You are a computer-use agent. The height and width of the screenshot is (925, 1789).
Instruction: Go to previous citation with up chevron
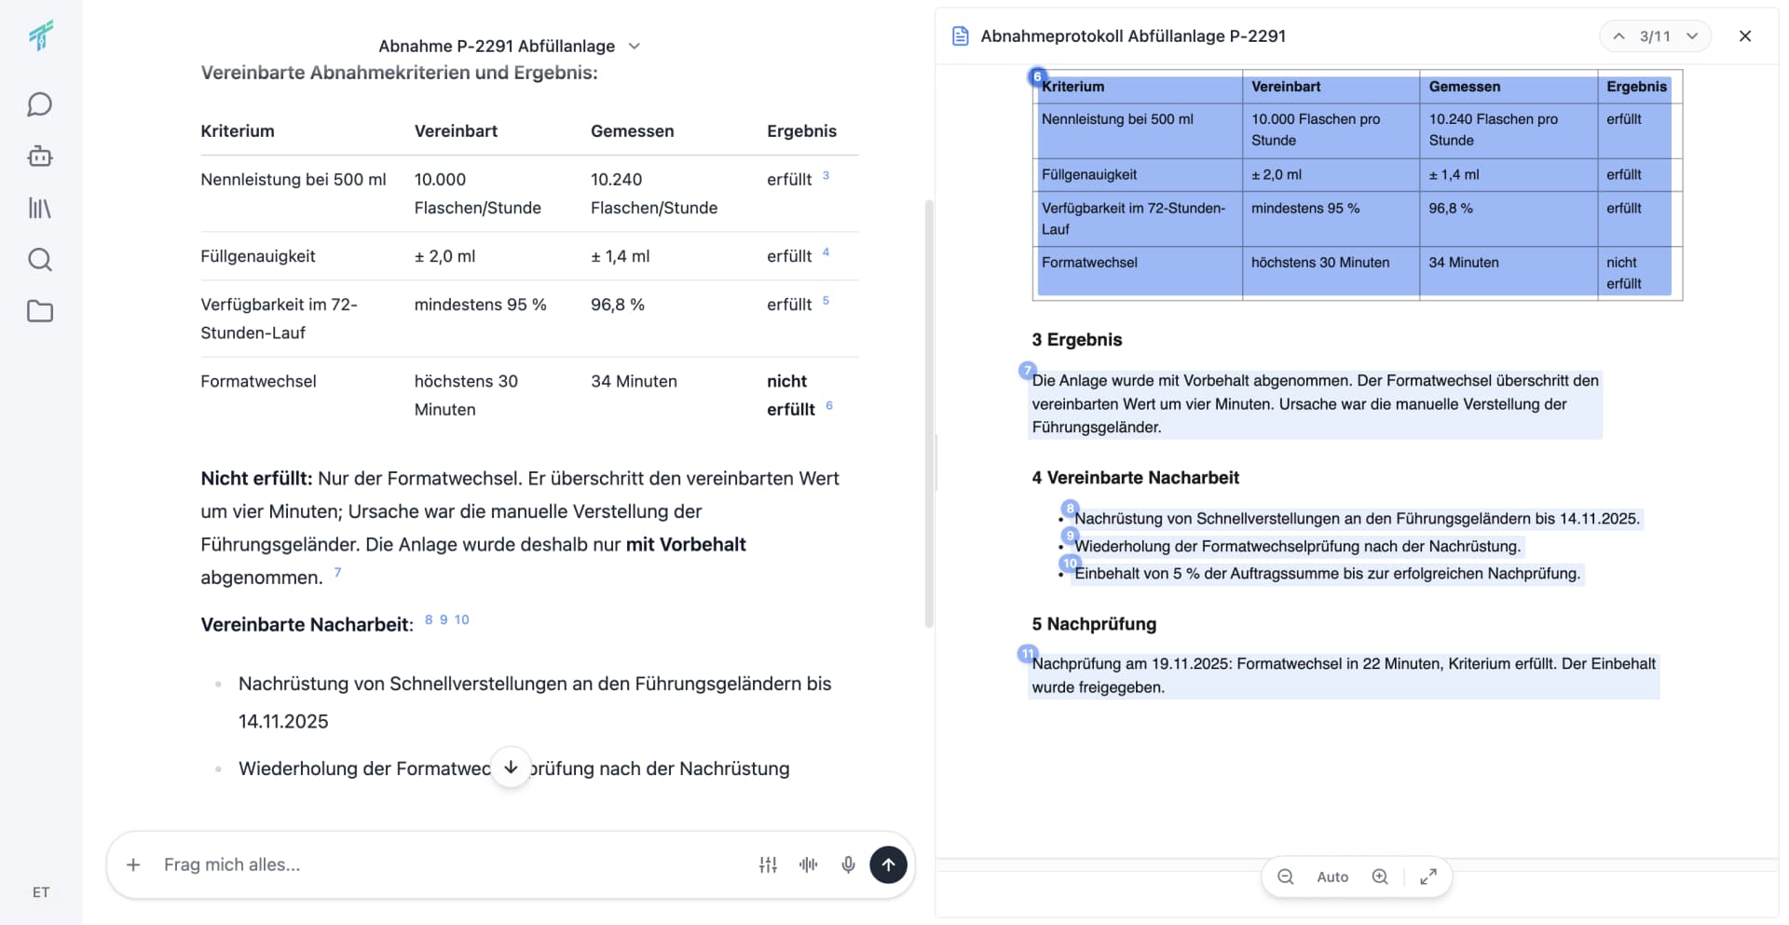(1619, 36)
